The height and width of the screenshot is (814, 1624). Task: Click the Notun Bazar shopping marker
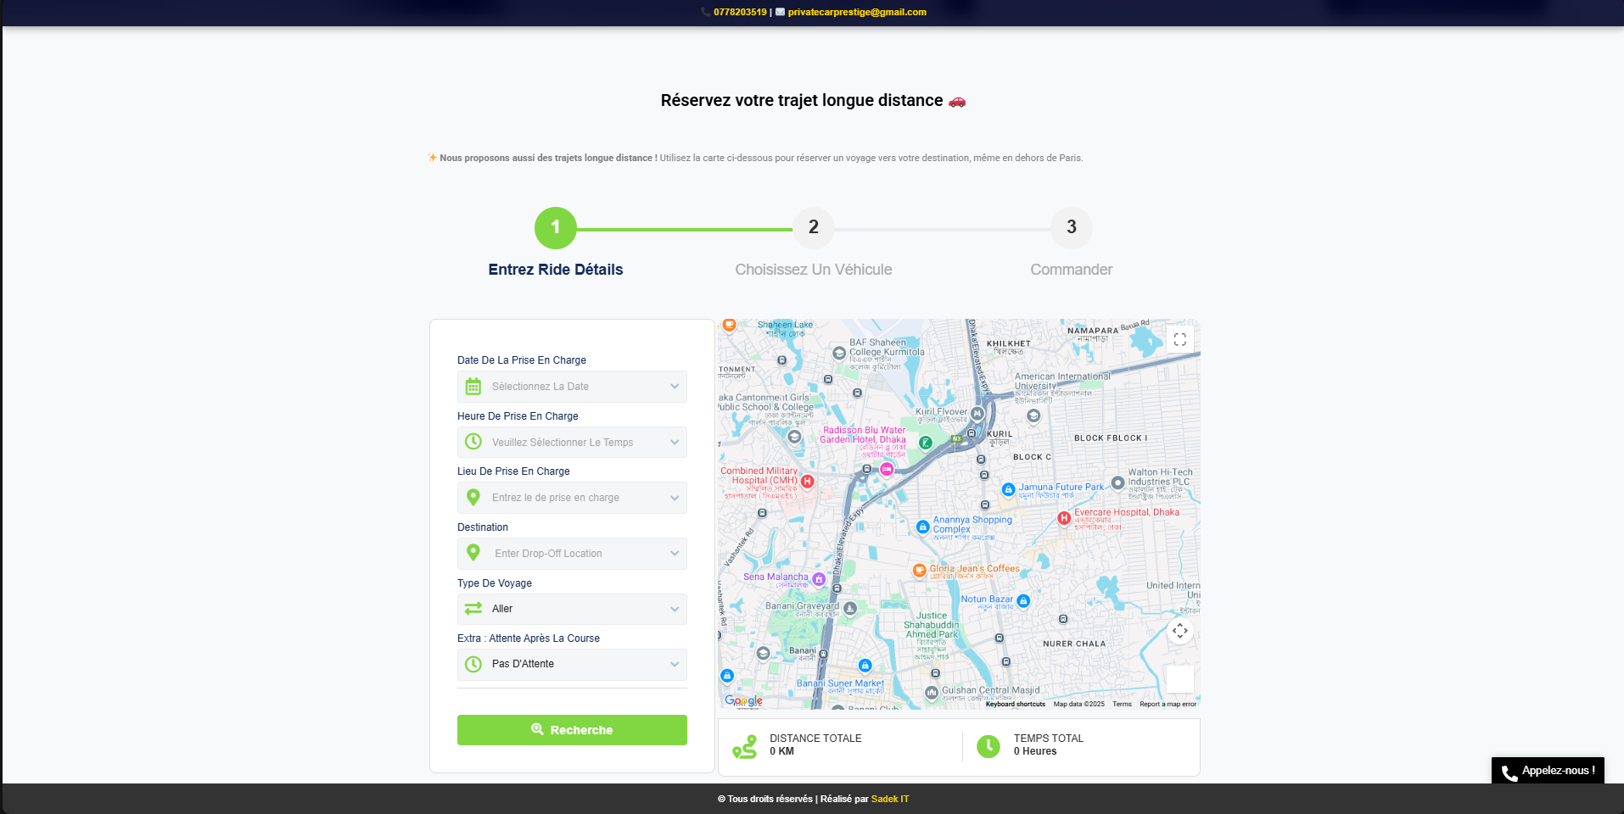(1023, 601)
